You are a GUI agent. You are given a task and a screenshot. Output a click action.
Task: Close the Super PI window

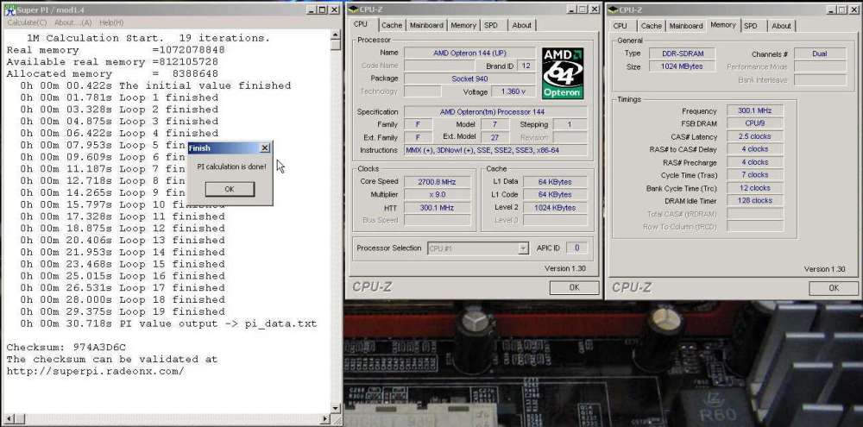pyautogui.click(x=335, y=9)
